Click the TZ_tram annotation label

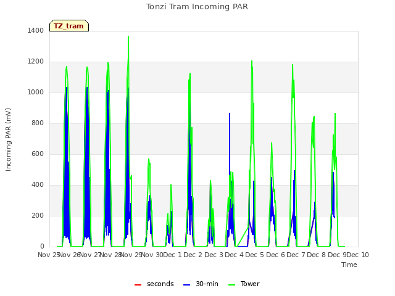pyautogui.click(x=69, y=26)
